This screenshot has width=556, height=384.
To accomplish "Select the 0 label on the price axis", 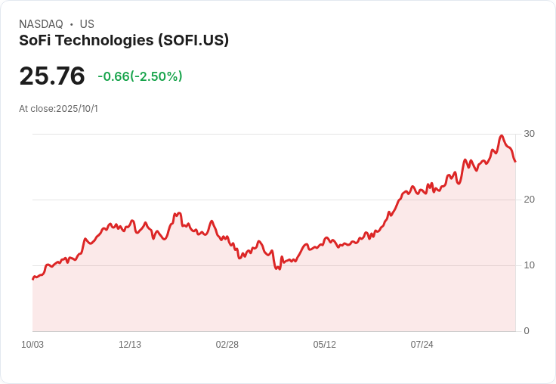I will pos(527,331).
